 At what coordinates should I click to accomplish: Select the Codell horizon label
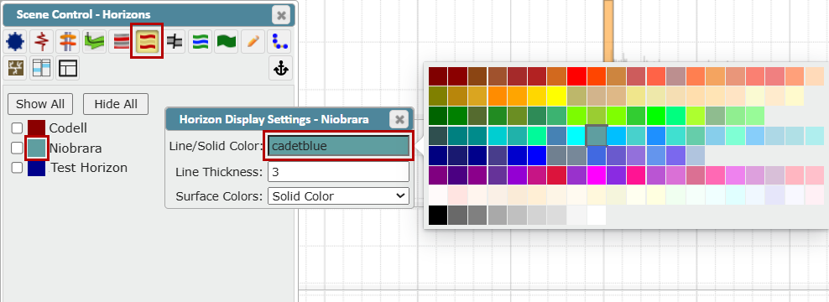[68, 128]
